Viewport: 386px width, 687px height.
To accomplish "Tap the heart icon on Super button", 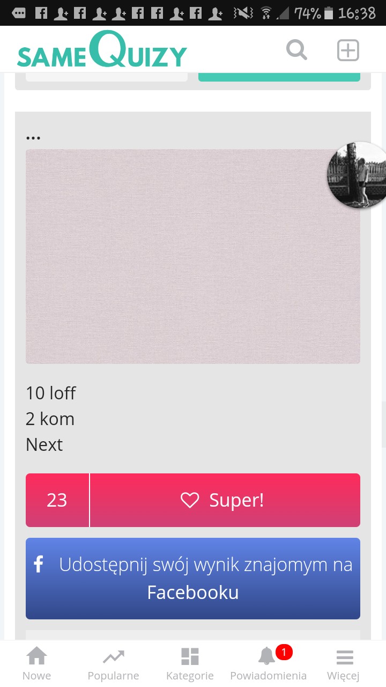I will coord(190,500).
